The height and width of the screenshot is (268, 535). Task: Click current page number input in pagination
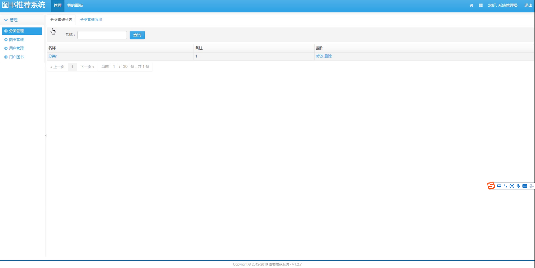coord(114,67)
